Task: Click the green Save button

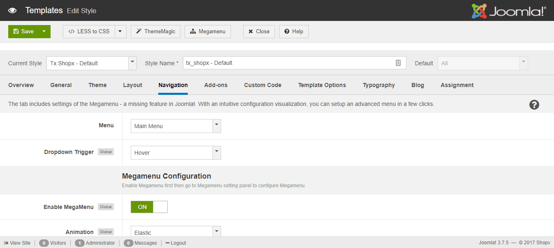Action: (x=23, y=32)
